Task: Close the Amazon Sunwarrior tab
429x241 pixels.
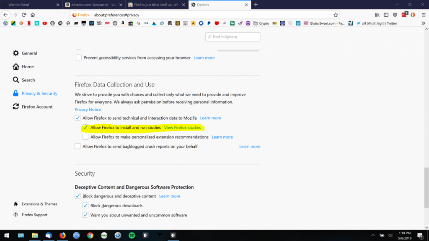Action: click(x=121, y=5)
